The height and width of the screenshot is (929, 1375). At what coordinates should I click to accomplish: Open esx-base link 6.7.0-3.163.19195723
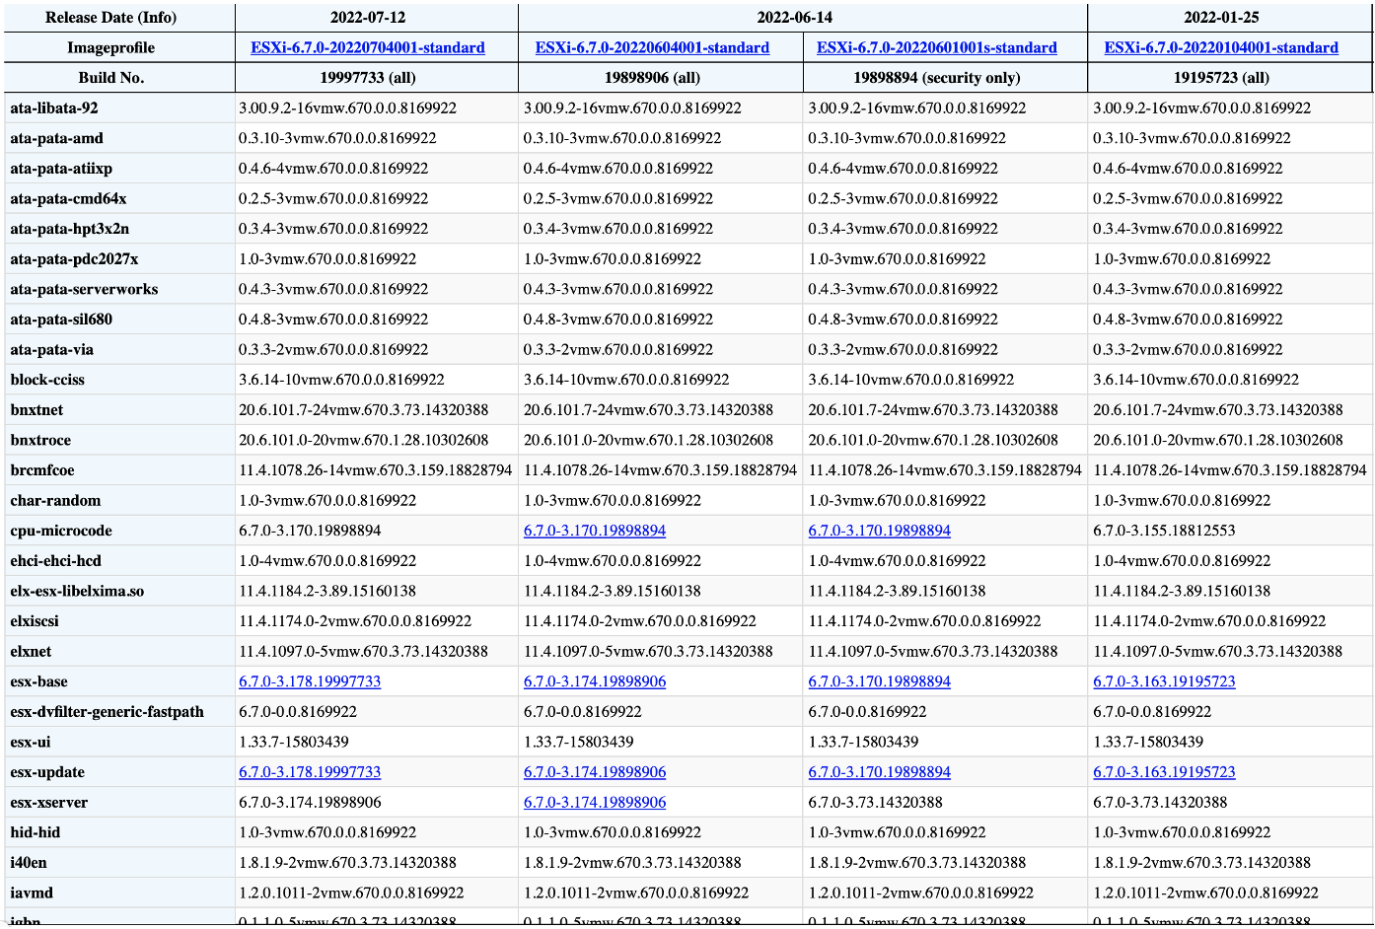[1164, 681]
